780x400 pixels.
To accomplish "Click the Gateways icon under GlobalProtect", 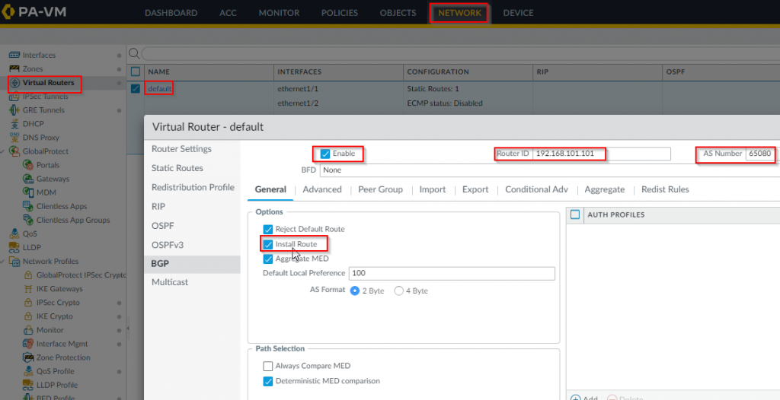I will 28,179.
